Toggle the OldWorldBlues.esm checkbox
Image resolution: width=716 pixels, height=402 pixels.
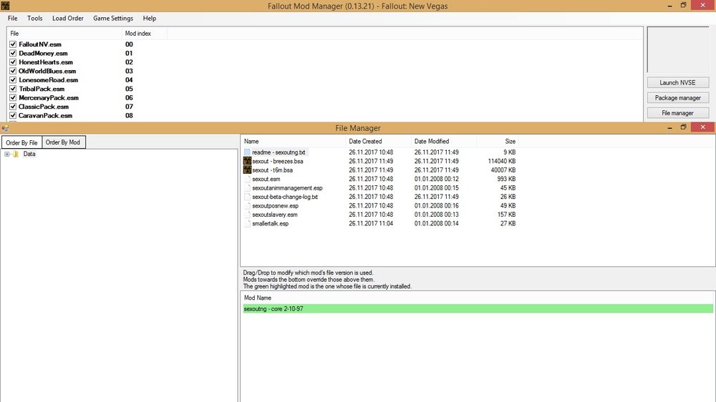coord(13,72)
